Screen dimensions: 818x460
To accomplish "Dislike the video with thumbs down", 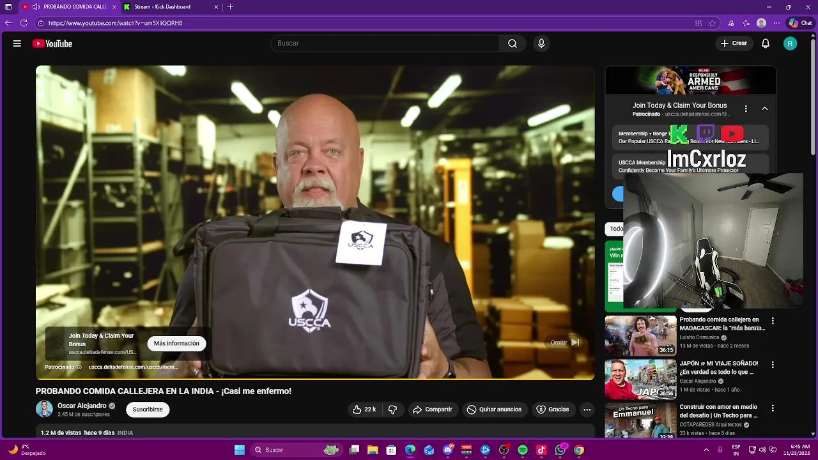I will click(393, 410).
